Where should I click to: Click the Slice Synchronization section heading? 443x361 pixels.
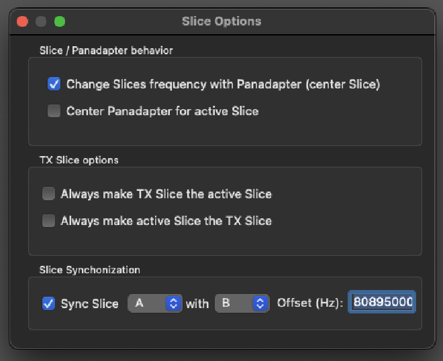(x=90, y=270)
